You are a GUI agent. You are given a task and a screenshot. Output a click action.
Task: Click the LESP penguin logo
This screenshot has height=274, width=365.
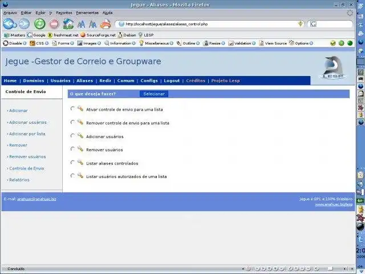click(x=333, y=67)
